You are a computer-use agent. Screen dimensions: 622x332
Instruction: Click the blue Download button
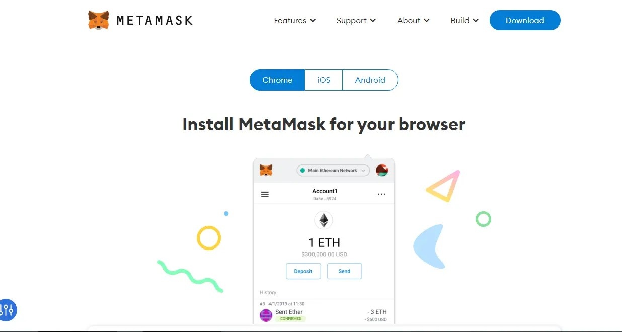coord(525,20)
